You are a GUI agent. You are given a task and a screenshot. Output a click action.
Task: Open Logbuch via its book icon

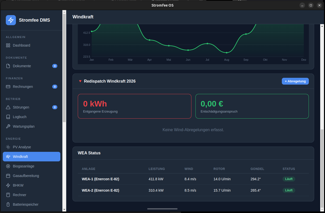8,117
